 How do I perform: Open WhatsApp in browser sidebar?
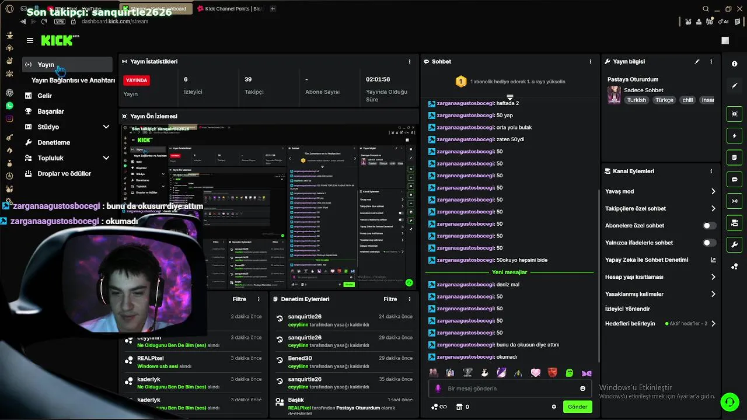[x=9, y=106]
